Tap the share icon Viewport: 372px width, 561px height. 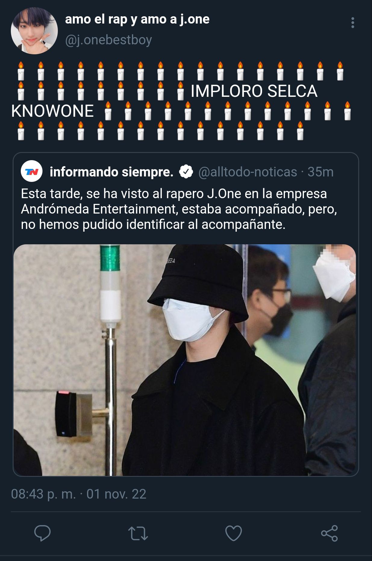(329, 533)
